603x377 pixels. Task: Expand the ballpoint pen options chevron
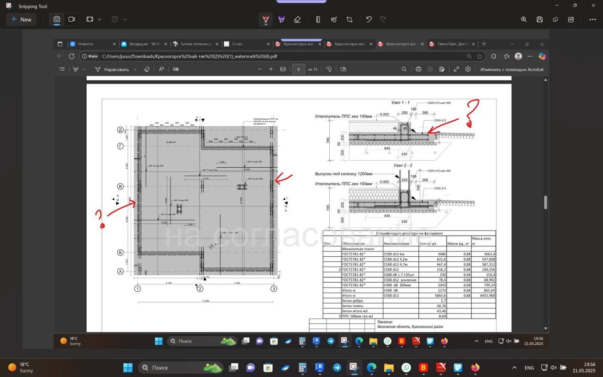[266, 24]
